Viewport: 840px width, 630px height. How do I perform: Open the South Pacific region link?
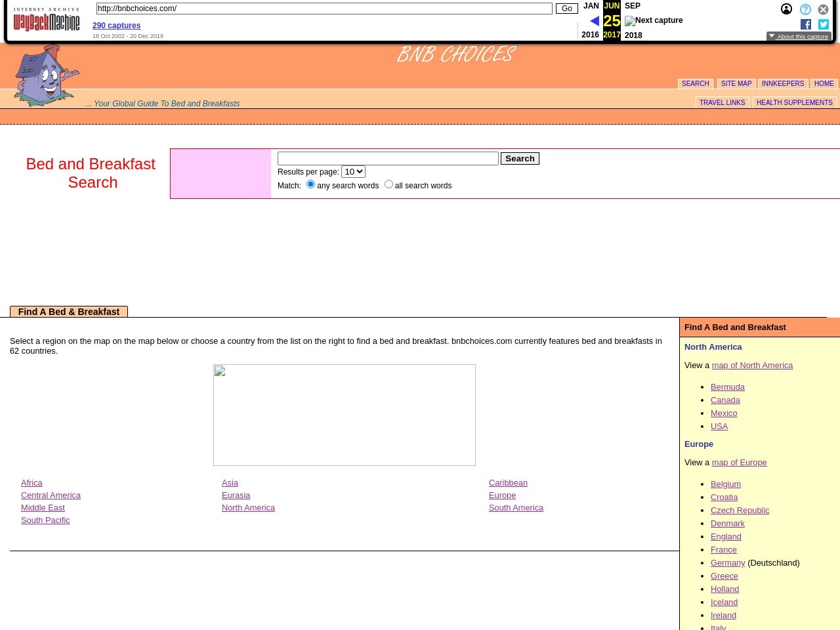coord(45,520)
